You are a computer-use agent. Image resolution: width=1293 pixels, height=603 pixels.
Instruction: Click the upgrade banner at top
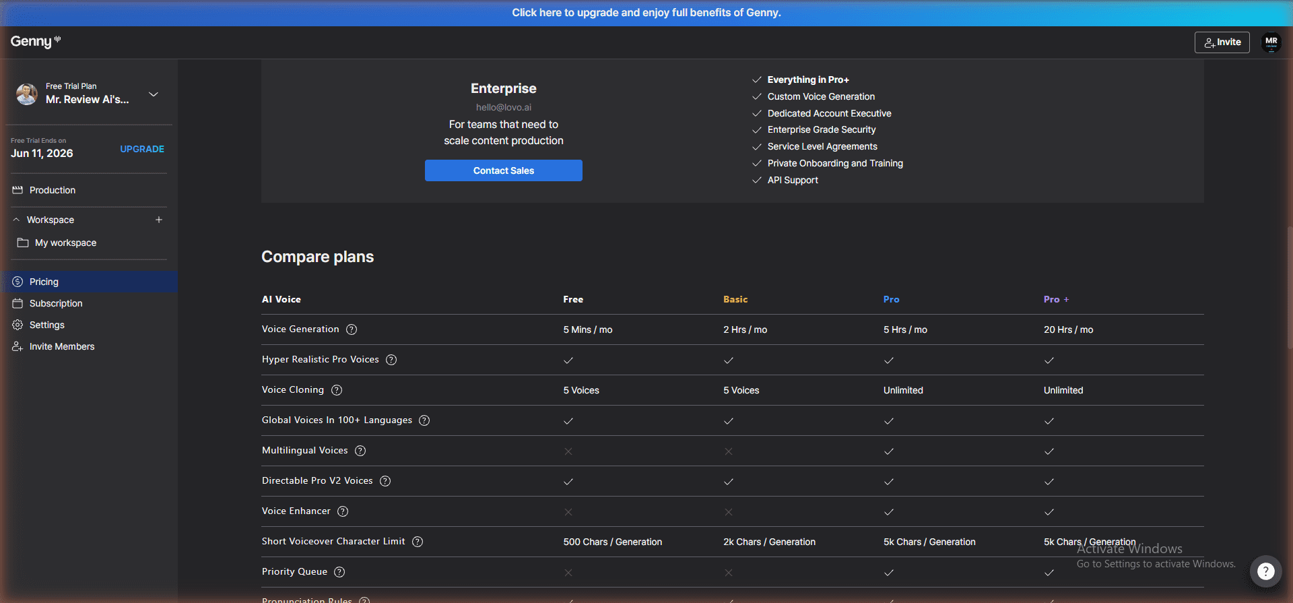pyautogui.click(x=646, y=13)
